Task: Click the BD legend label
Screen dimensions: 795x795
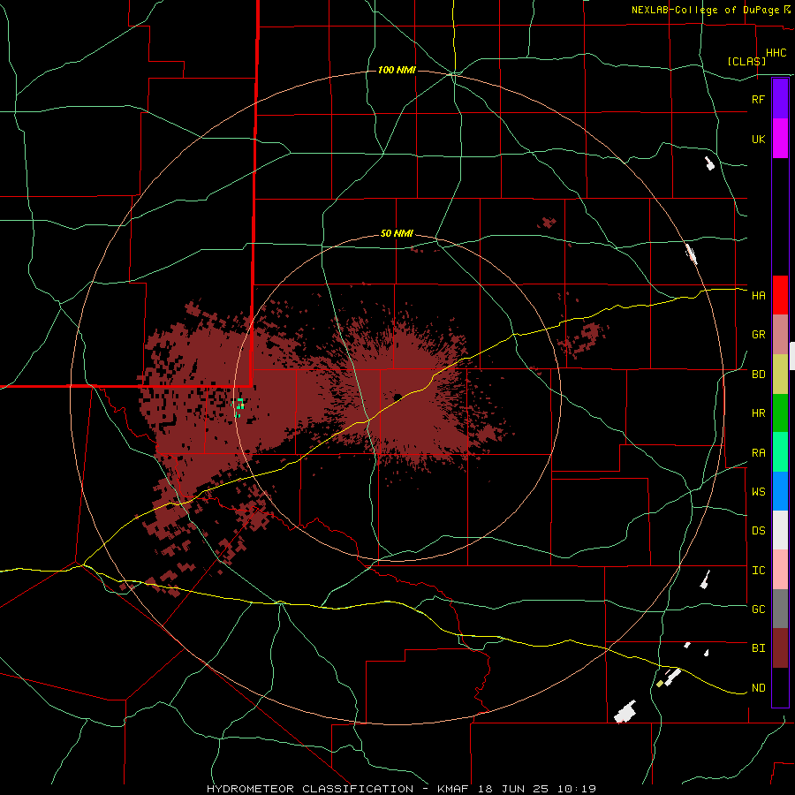Action: click(758, 375)
